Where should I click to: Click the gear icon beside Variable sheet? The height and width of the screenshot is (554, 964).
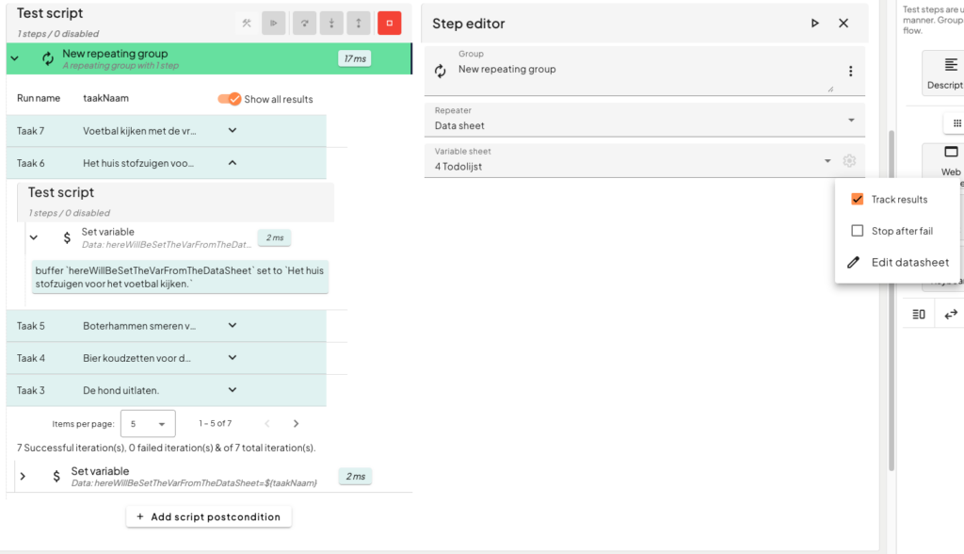[849, 161]
